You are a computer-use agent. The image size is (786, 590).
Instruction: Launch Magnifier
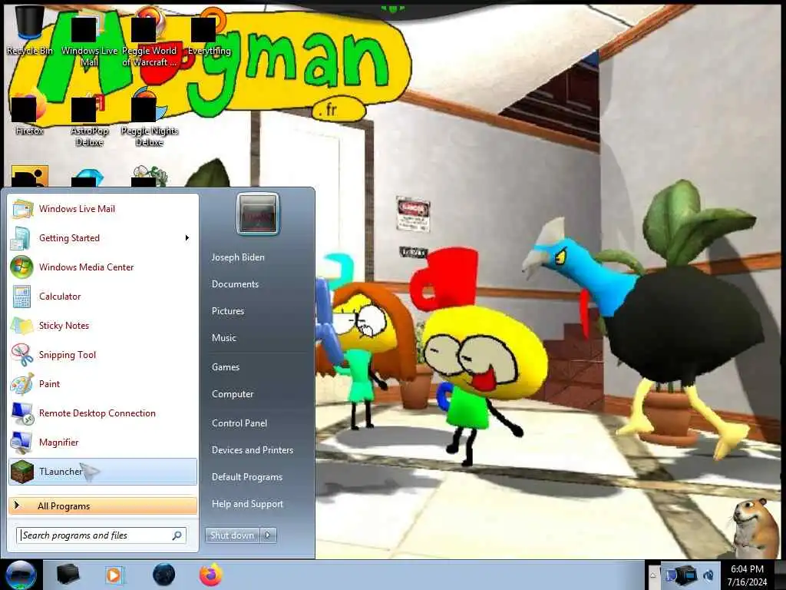103,442
